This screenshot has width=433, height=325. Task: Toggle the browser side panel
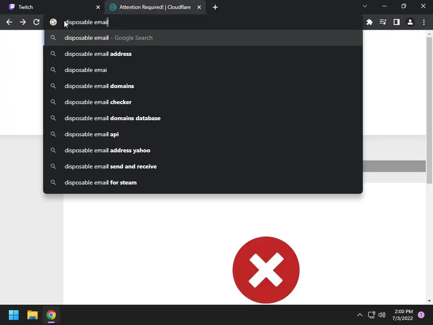pyautogui.click(x=396, y=22)
